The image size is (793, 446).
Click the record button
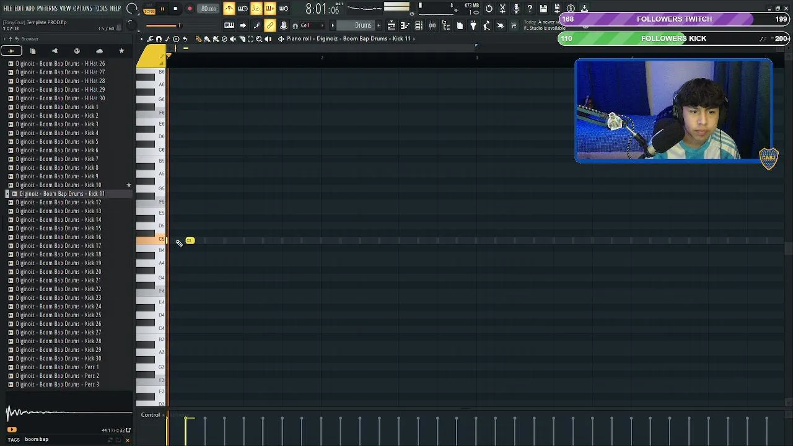190,9
